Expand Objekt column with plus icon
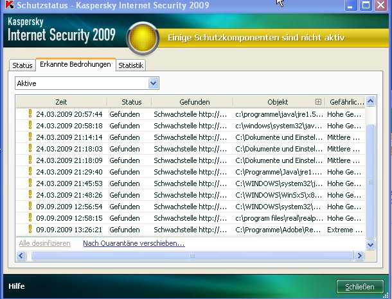 click(x=318, y=101)
